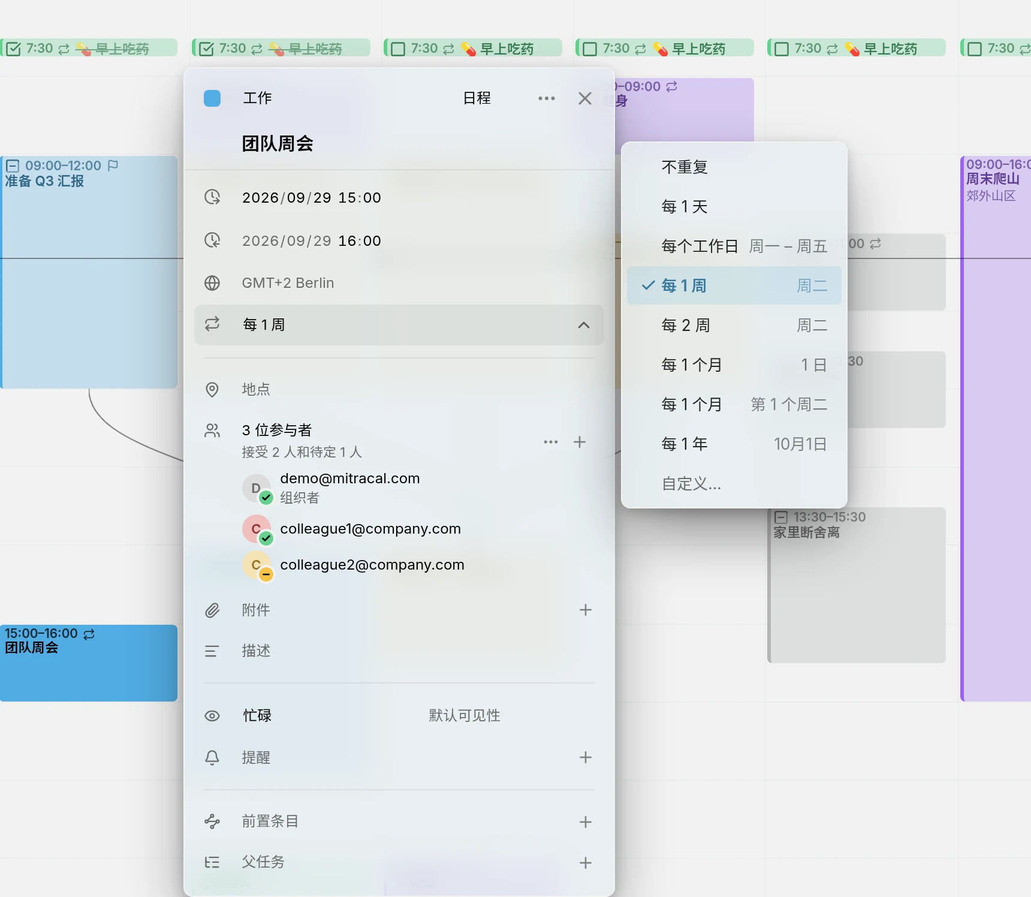Open the 准备 Q3 汇报 calendar block
Image resolution: width=1031 pixels, height=897 pixels.
[89, 272]
